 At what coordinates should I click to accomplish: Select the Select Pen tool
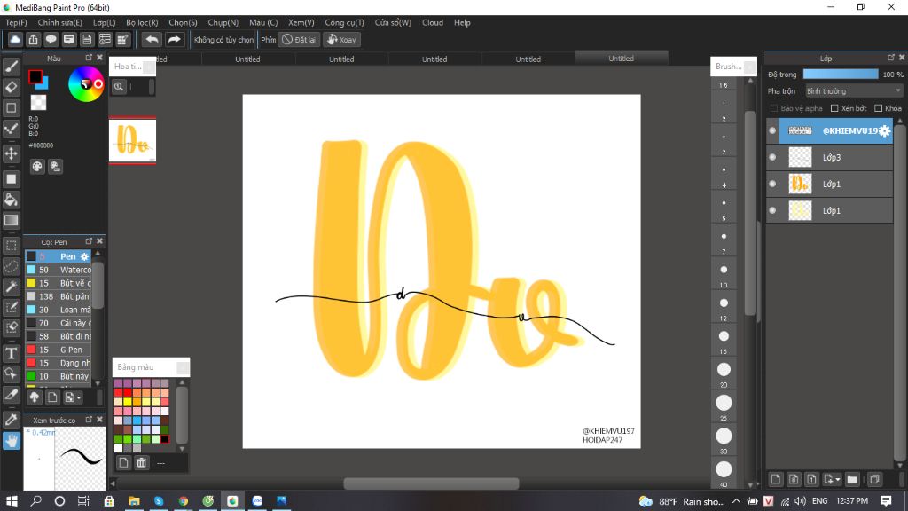coord(11,307)
